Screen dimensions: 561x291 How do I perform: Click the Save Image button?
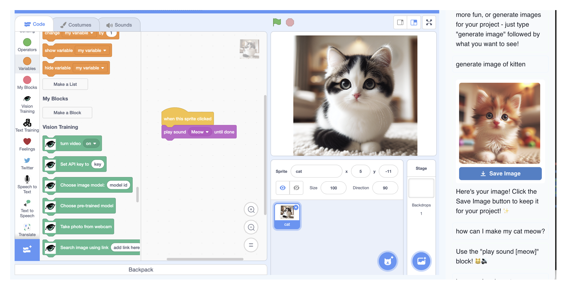[500, 174]
